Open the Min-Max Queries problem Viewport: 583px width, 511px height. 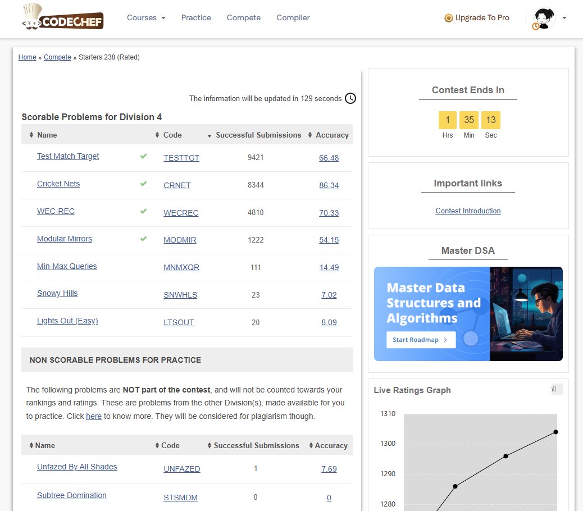point(67,267)
